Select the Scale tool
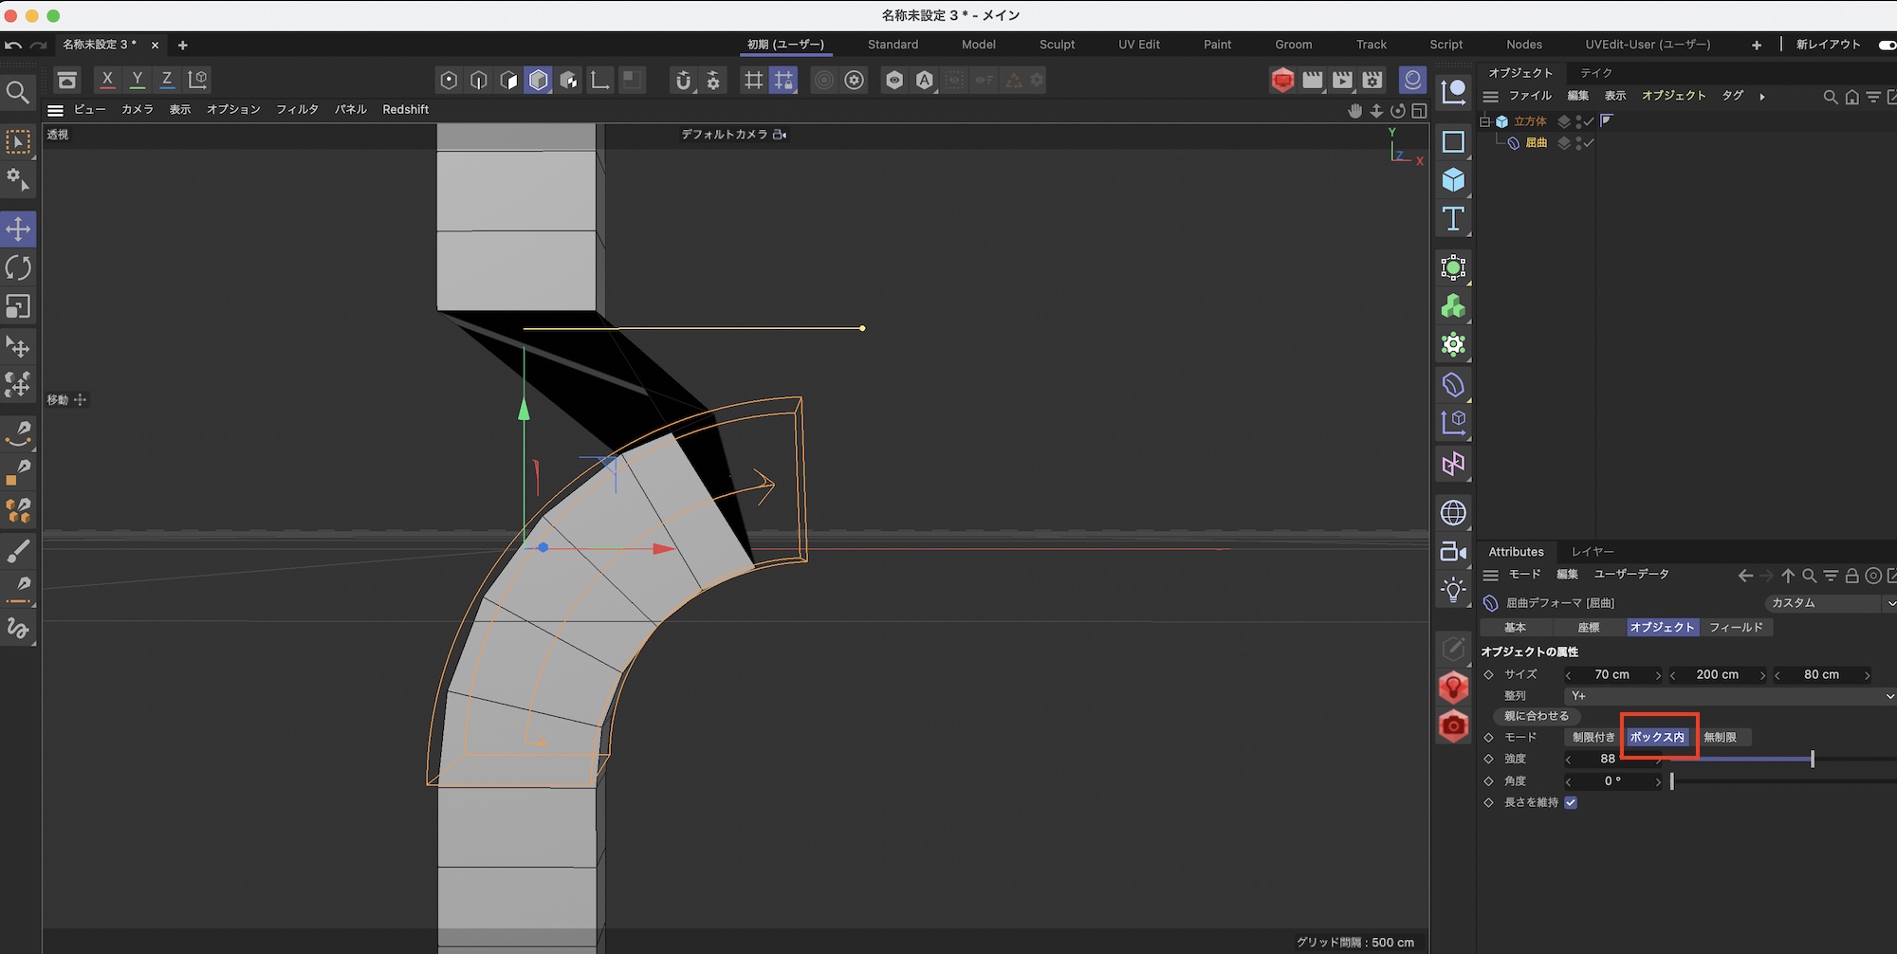Viewport: 1897px width, 954px height. (x=18, y=306)
